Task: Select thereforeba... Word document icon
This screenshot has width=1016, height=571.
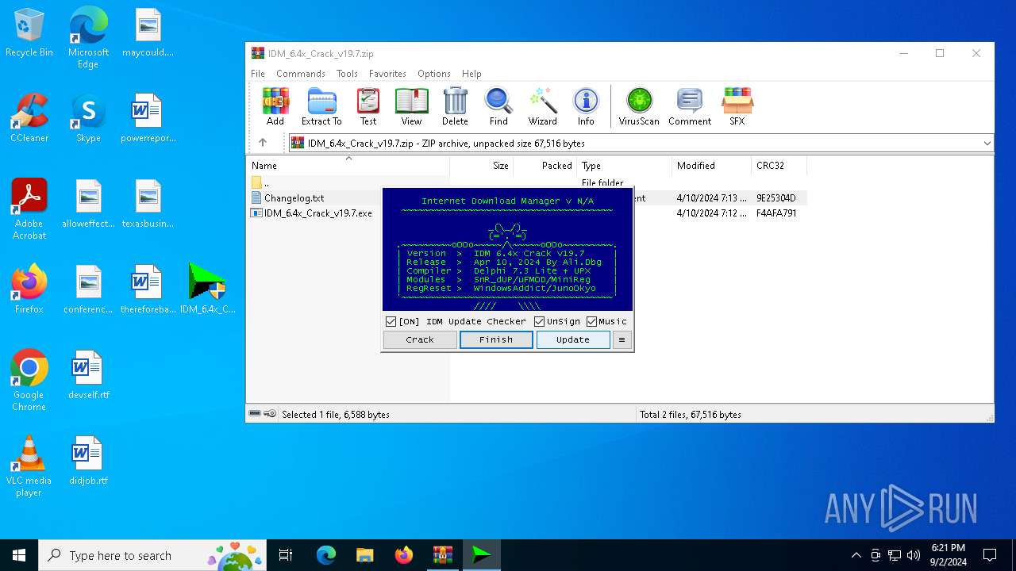Action: coord(148,289)
